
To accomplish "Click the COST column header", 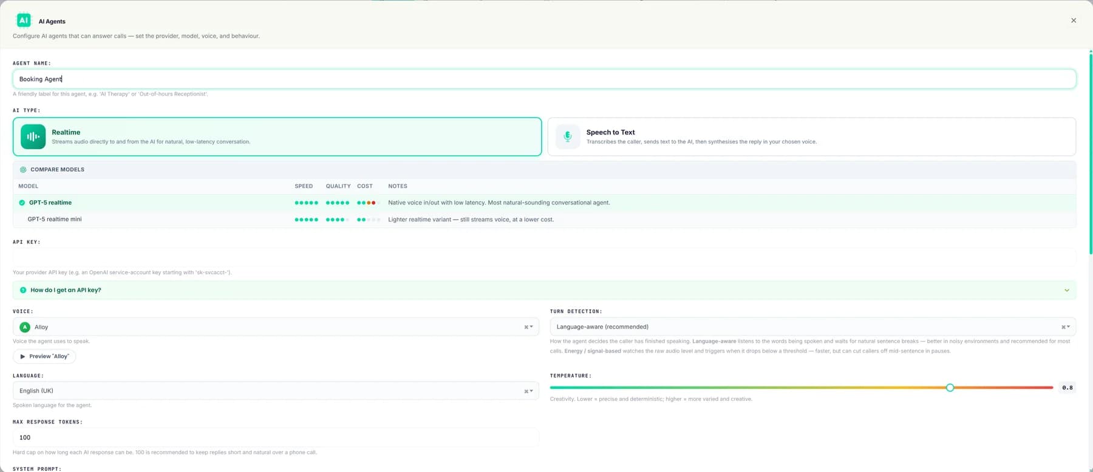I will coord(365,186).
